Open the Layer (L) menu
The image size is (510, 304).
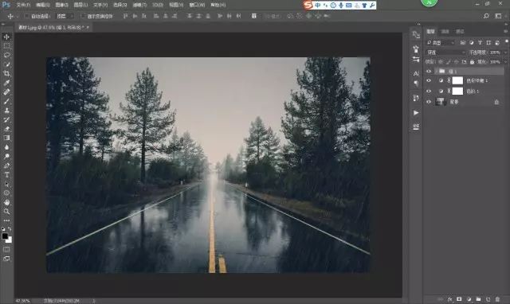tap(80, 5)
